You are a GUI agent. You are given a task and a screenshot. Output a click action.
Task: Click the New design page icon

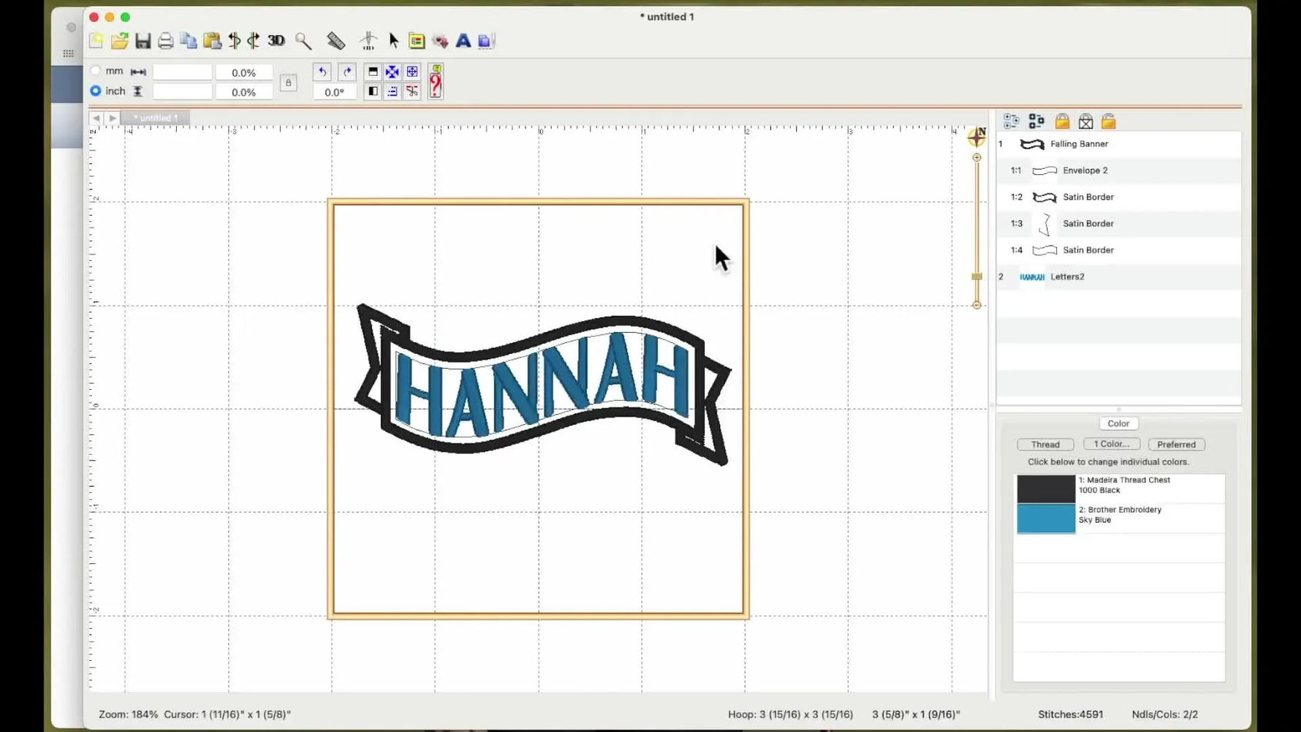click(x=96, y=41)
